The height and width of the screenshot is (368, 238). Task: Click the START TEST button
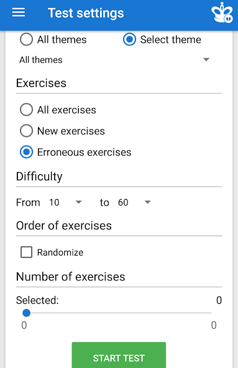119,355
